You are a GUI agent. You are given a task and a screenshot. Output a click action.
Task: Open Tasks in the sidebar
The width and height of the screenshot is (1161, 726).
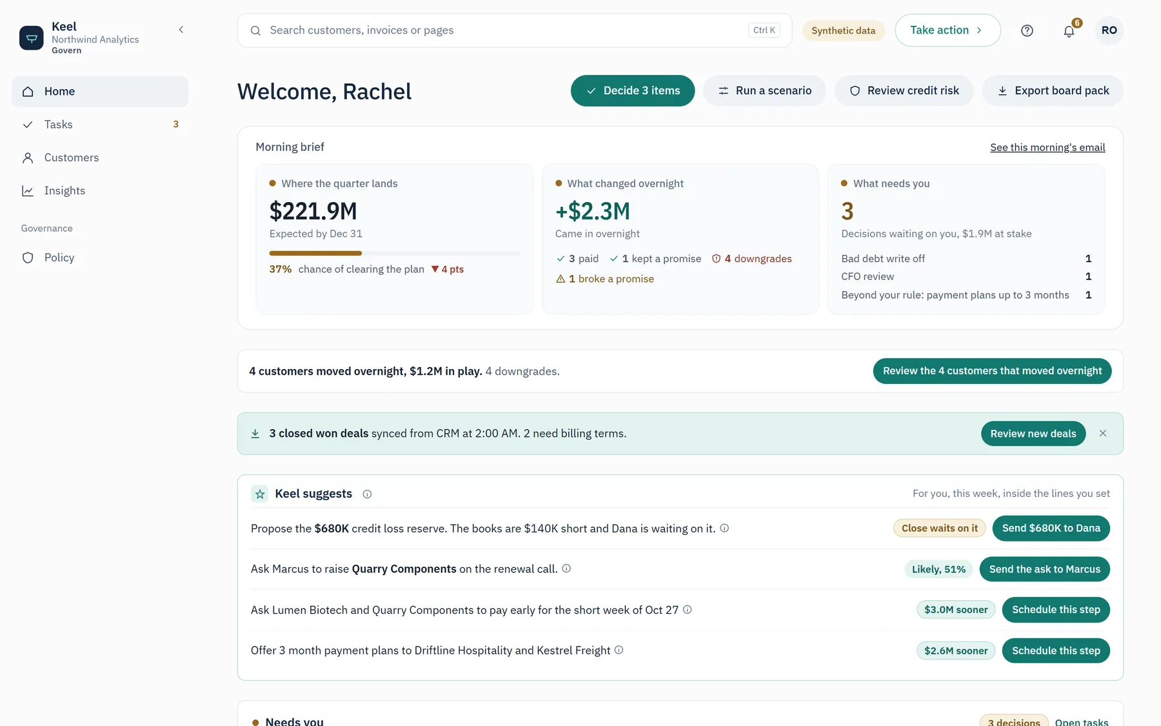(100, 125)
